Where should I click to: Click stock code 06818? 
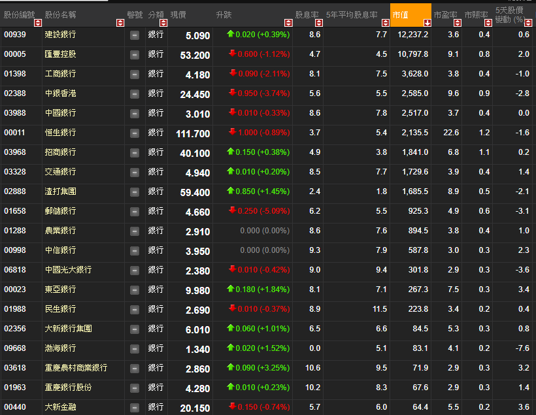[x=14, y=270]
